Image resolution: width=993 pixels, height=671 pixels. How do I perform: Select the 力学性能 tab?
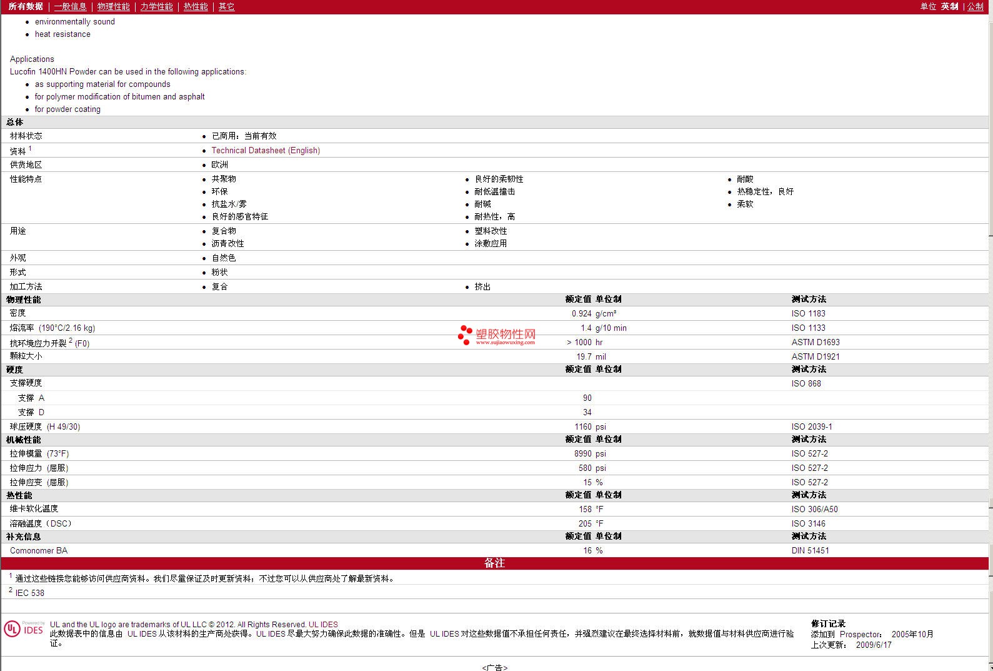156,6
